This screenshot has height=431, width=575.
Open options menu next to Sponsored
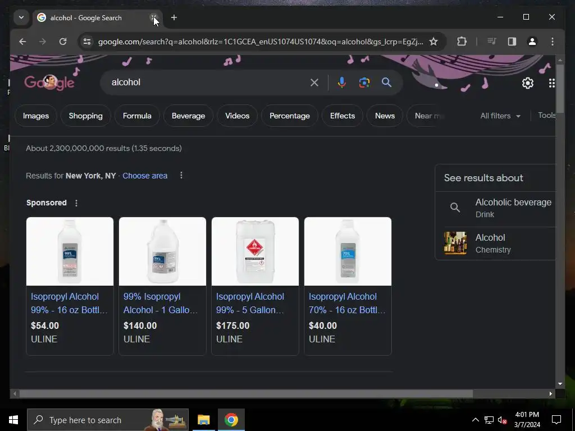(76, 203)
